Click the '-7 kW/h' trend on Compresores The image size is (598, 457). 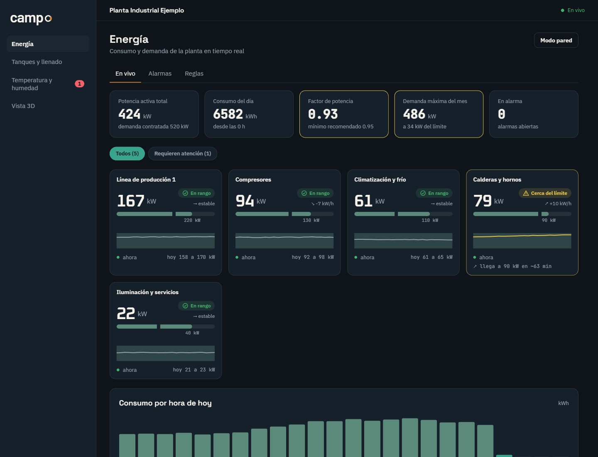tap(322, 204)
